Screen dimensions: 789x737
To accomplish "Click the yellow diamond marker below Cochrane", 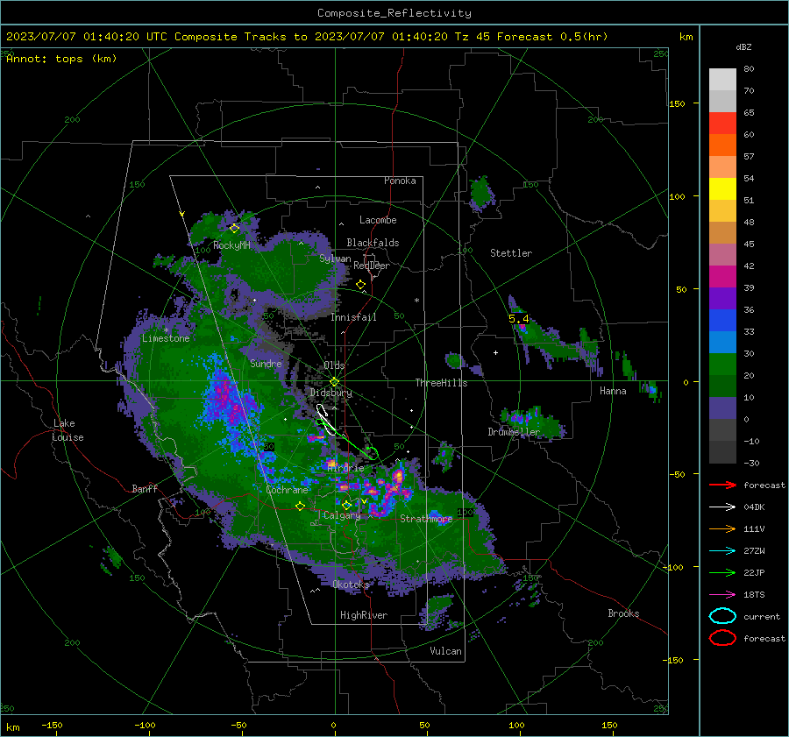I will [x=301, y=507].
